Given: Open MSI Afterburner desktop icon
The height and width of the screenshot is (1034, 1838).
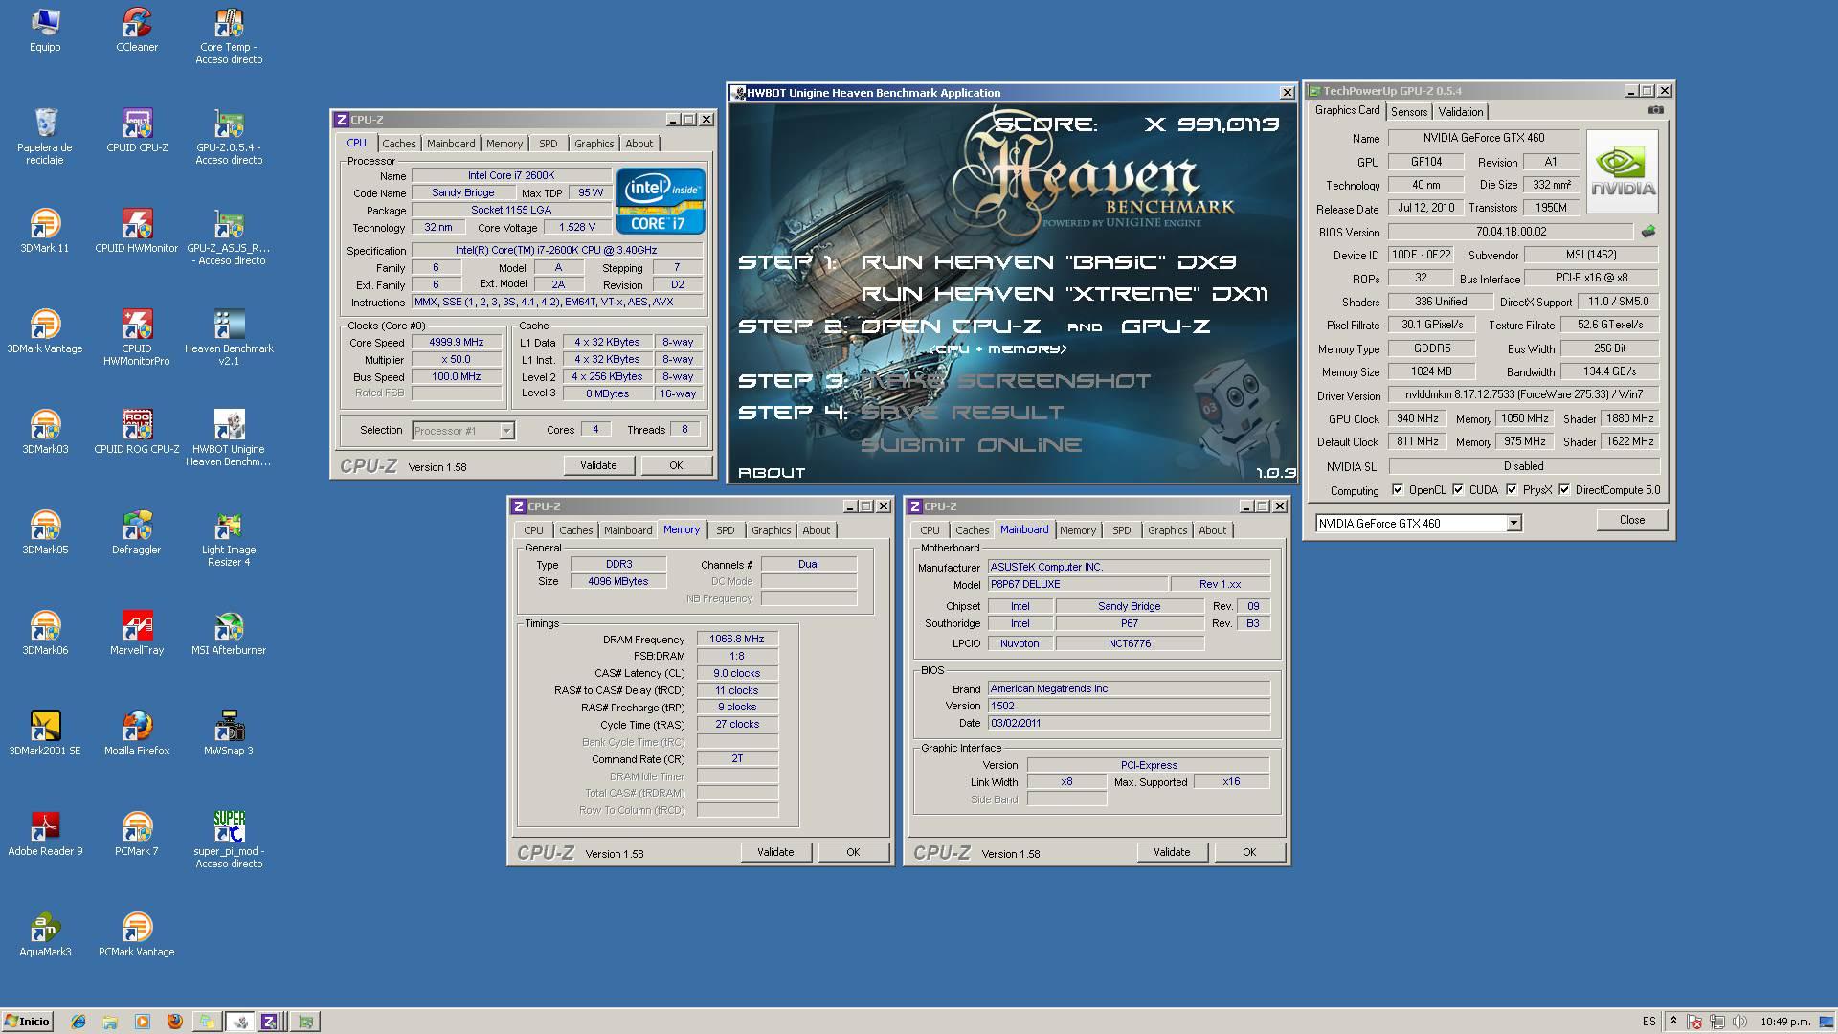Looking at the screenshot, I should click(x=229, y=633).
